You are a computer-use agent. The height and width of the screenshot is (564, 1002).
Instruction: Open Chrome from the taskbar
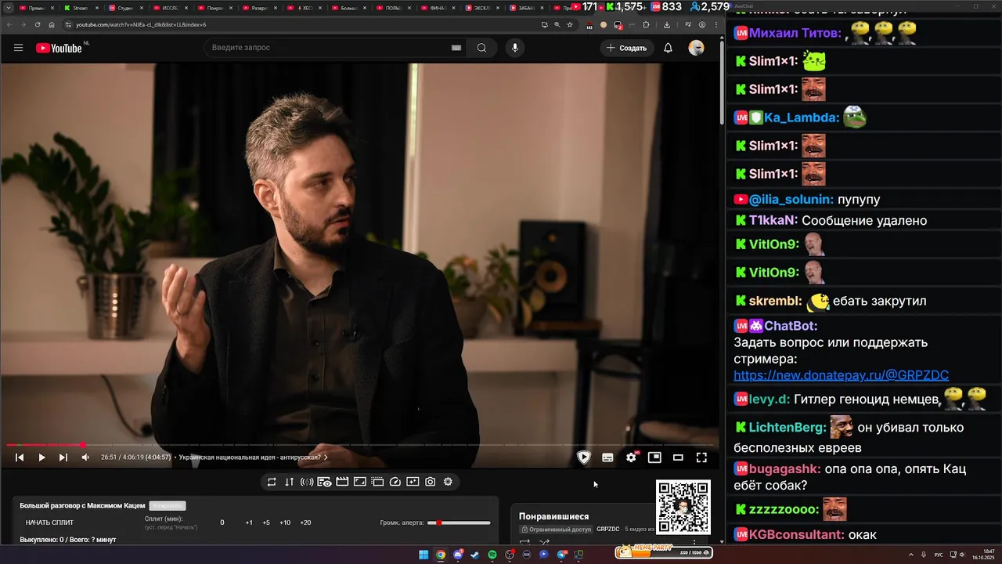tap(441, 555)
